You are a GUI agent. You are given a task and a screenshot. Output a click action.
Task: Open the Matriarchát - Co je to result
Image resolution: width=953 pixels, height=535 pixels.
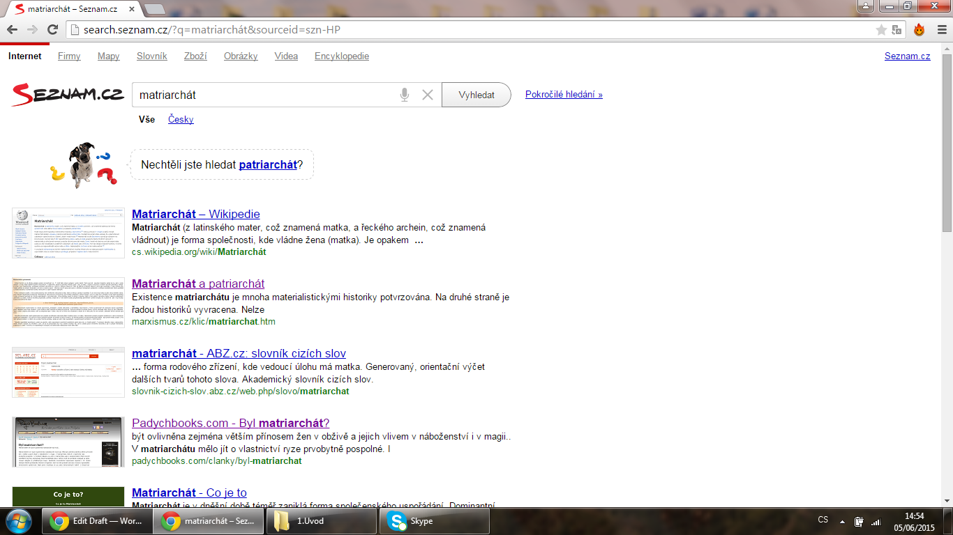pos(189,493)
